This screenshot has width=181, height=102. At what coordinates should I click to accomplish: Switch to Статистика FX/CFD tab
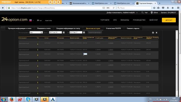pos(113,28)
